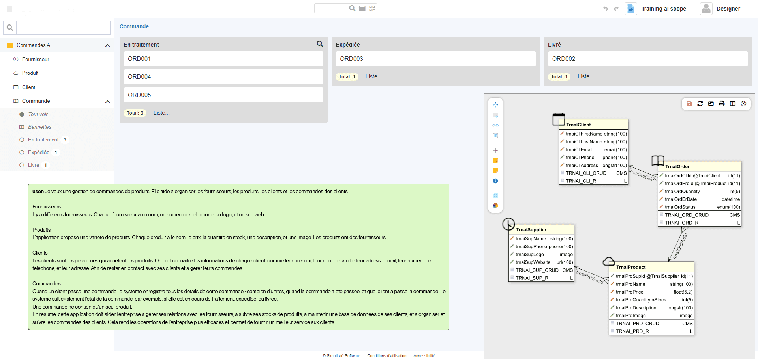This screenshot has width=758, height=359.
Task: Open the Designer user profile
Action: 720,9
